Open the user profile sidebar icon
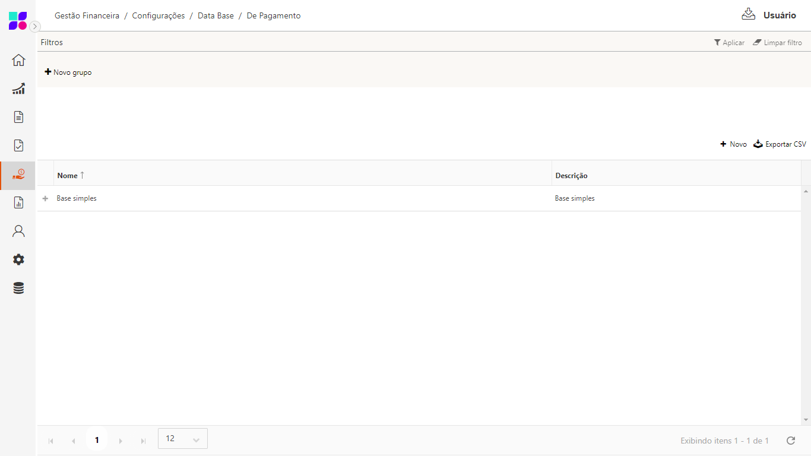This screenshot has height=456, width=811. coord(18,231)
